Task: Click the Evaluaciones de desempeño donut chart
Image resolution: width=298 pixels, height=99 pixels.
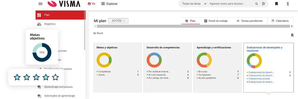Action: click(x=254, y=61)
